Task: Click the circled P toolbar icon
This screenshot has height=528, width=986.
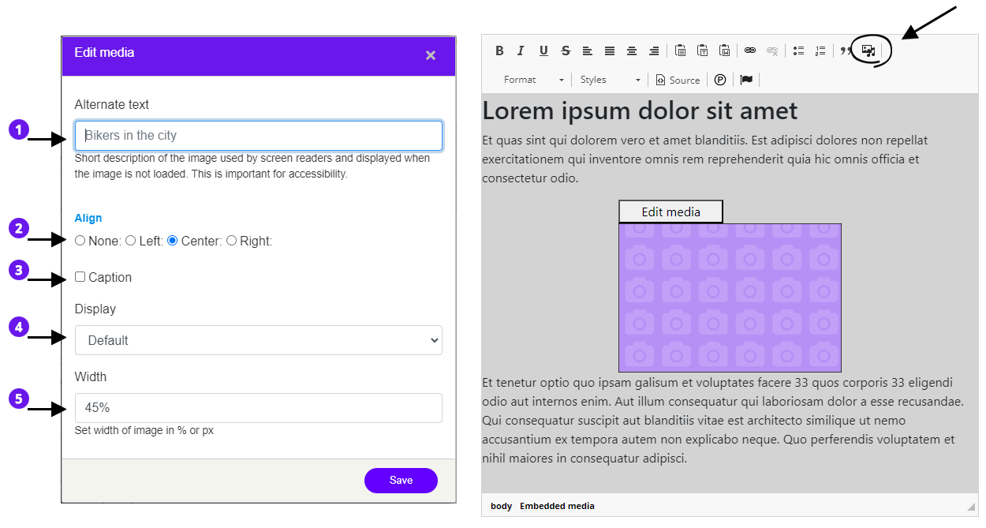Action: coord(720,80)
